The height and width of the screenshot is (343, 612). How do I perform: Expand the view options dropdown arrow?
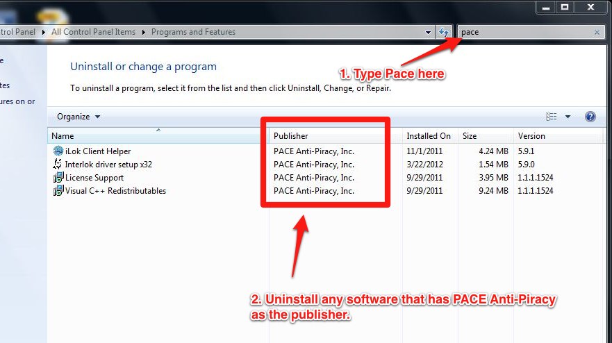(568, 117)
